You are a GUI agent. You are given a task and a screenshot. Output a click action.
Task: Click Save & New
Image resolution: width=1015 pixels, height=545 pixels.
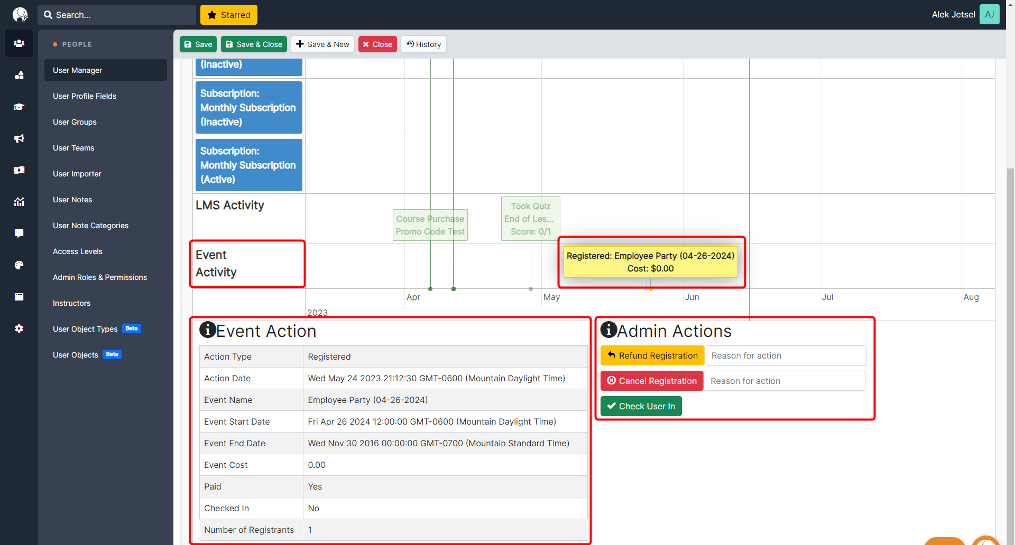pos(322,44)
